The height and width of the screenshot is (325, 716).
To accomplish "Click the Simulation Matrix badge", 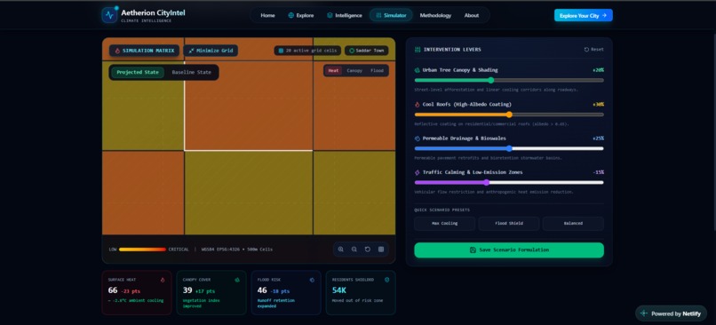I will [x=144, y=51].
